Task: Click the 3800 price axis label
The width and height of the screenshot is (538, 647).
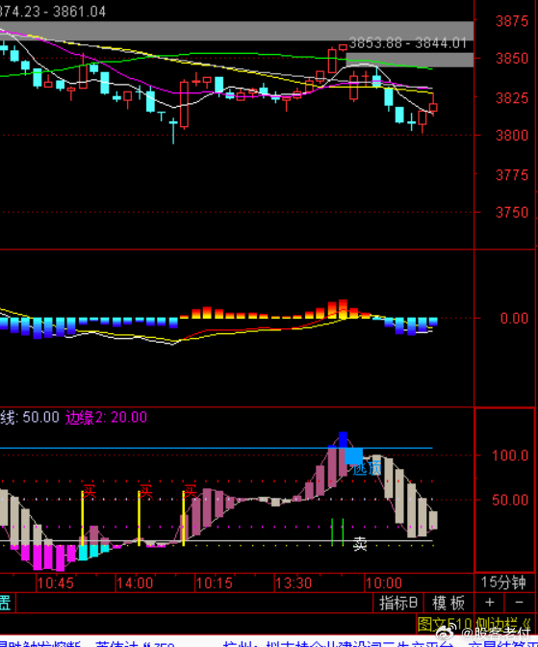Action: pos(512,136)
